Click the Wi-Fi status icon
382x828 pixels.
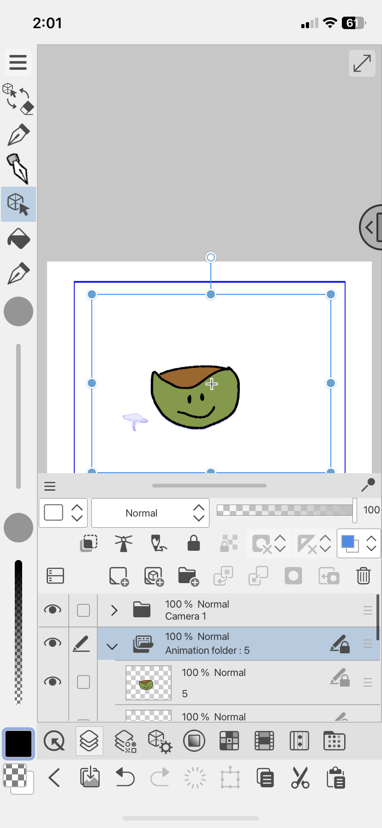[330, 23]
